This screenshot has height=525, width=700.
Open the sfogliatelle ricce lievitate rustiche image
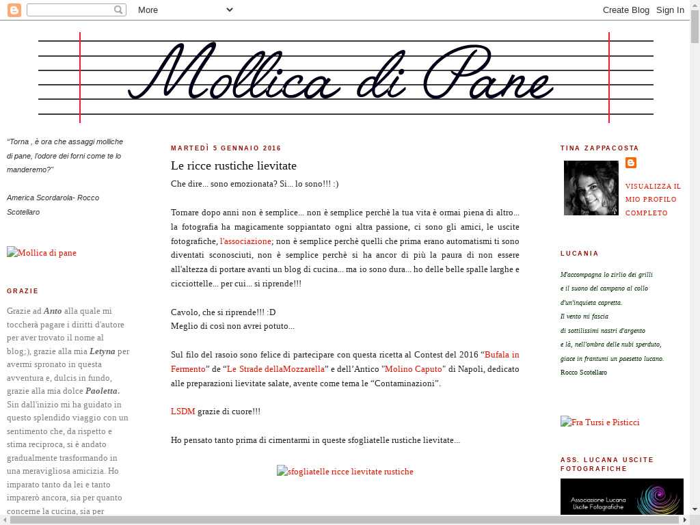(345, 472)
